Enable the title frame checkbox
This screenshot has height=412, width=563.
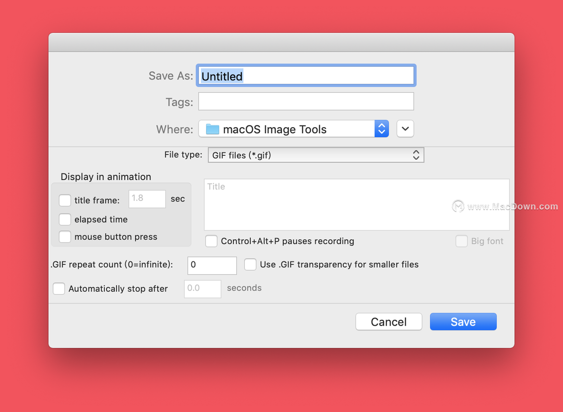coord(65,200)
